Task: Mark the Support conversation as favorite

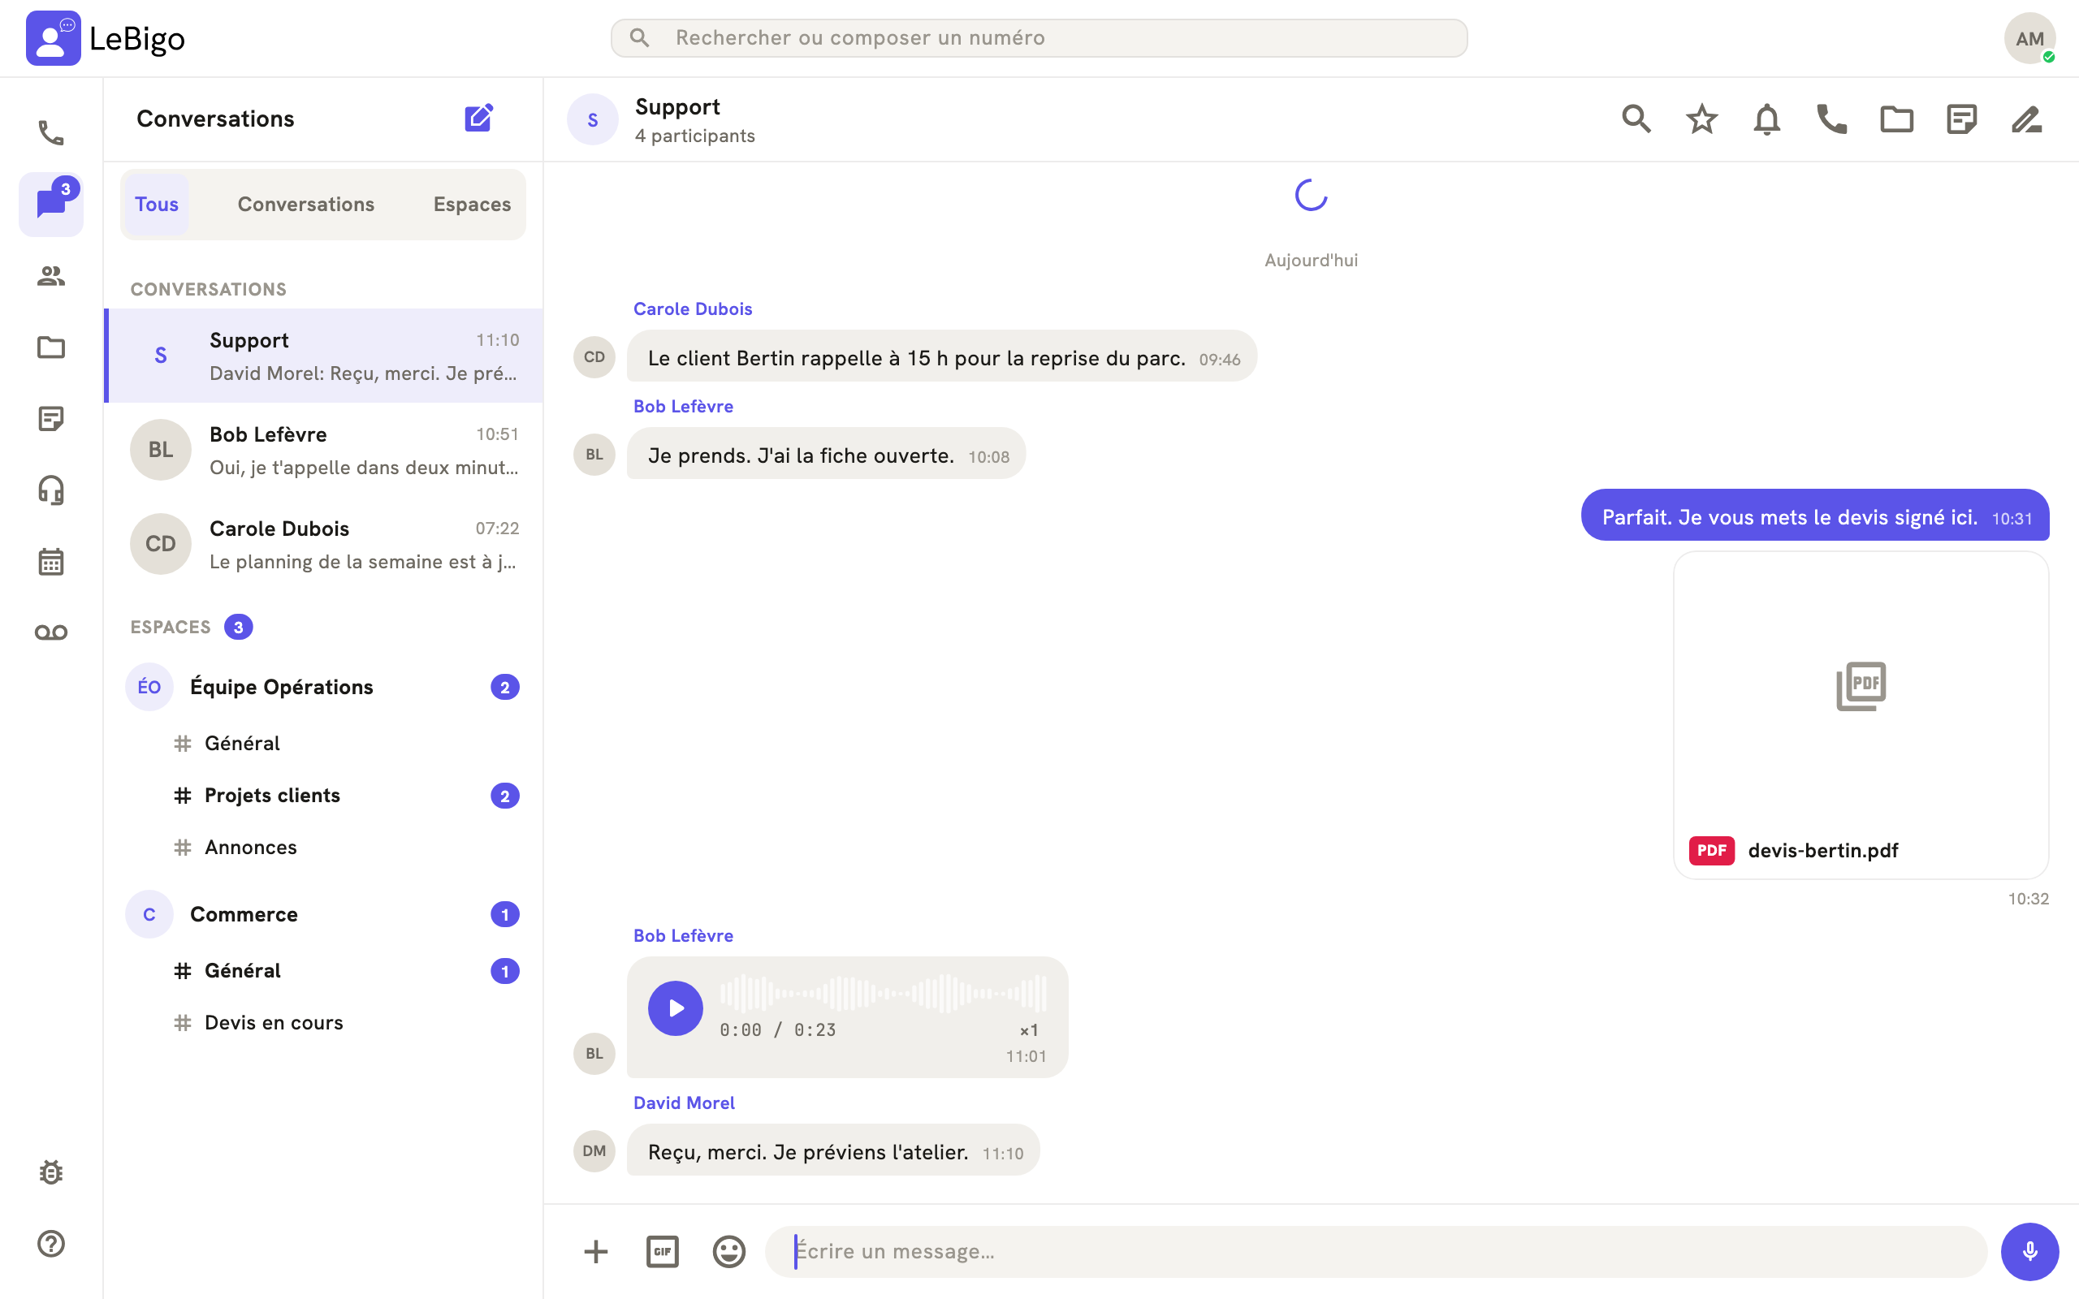Action: click(1701, 119)
